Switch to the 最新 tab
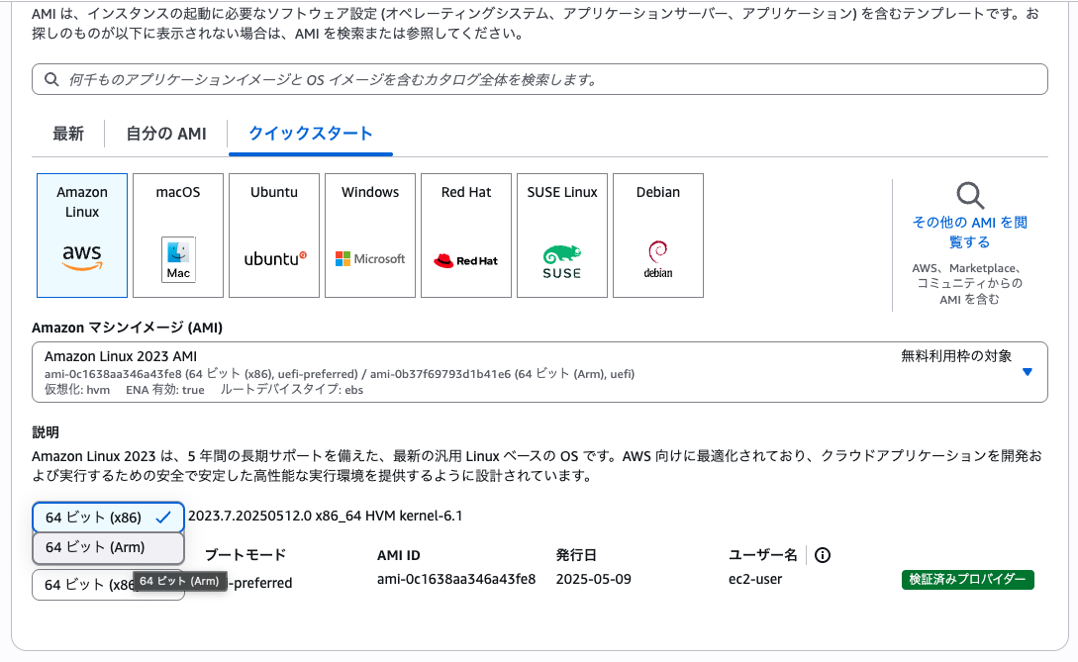Viewport: 1078px width, 662px height. 67,134
